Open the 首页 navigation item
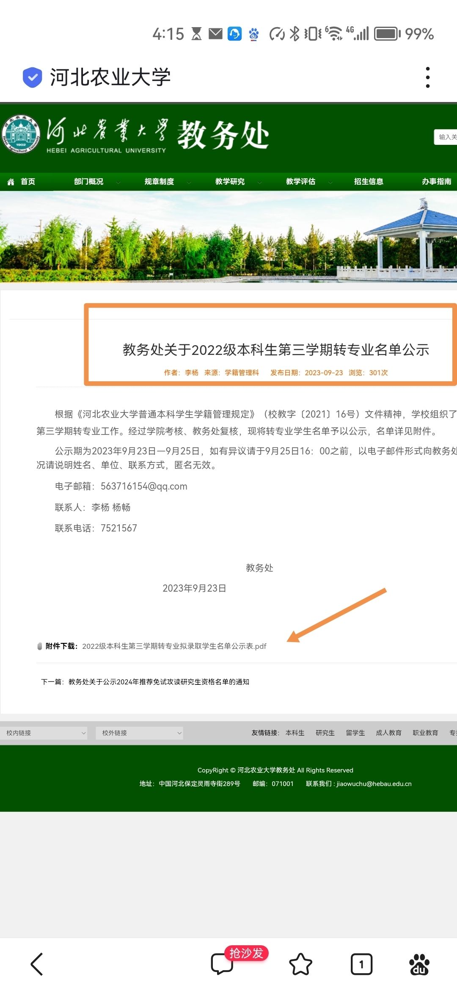Image resolution: width=457 pixels, height=991 pixels. [x=28, y=182]
